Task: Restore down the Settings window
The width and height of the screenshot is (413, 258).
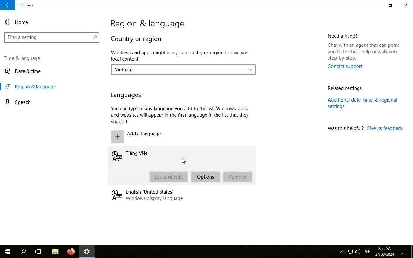Action: point(391,5)
